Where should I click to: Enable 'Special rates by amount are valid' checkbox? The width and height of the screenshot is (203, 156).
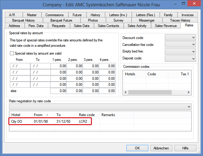pyautogui.click(x=12, y=53)
